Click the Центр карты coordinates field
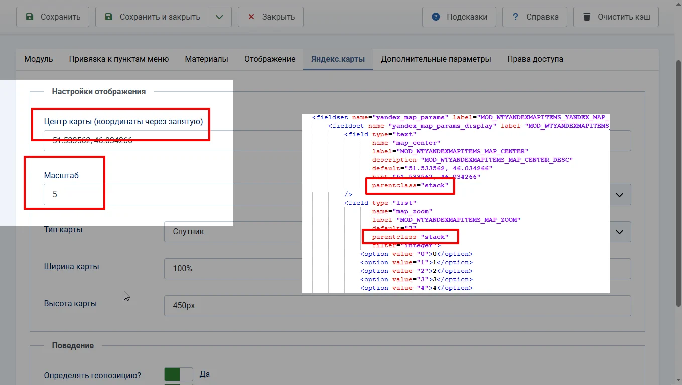The width and height of the screenshot is (682, 385). [337, 141]
